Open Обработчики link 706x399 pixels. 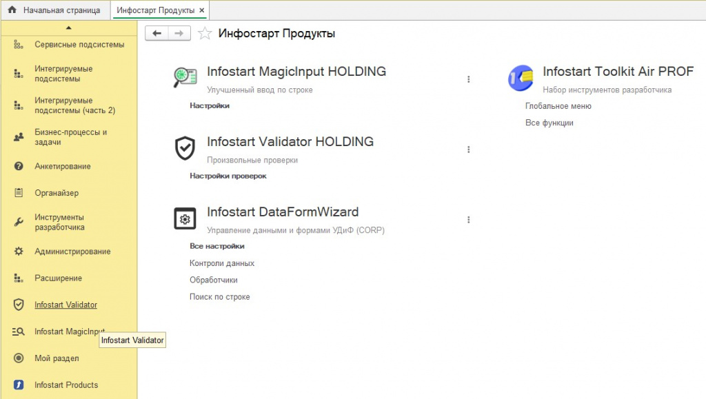[214, 280]
